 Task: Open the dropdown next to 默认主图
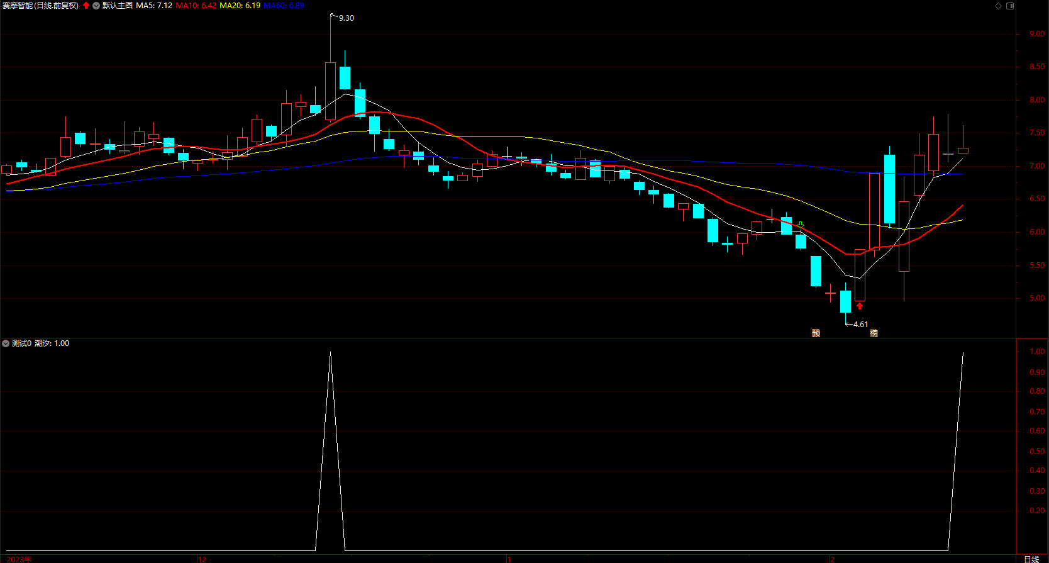pyautogui.click(x=96, y=6)
